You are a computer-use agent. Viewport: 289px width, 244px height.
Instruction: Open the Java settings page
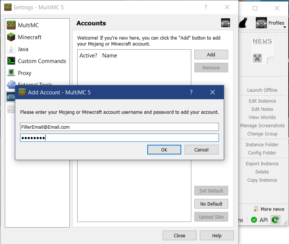[x=11, y=49]
